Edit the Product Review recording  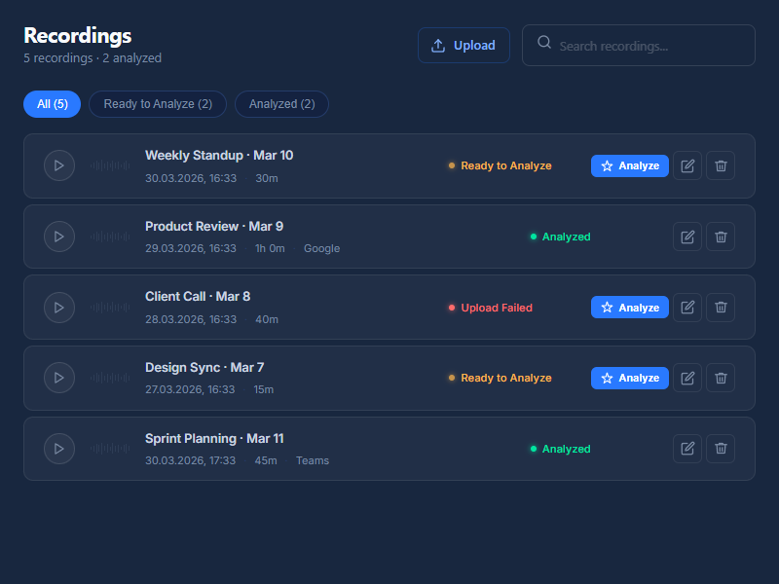[x=687, y=237]
